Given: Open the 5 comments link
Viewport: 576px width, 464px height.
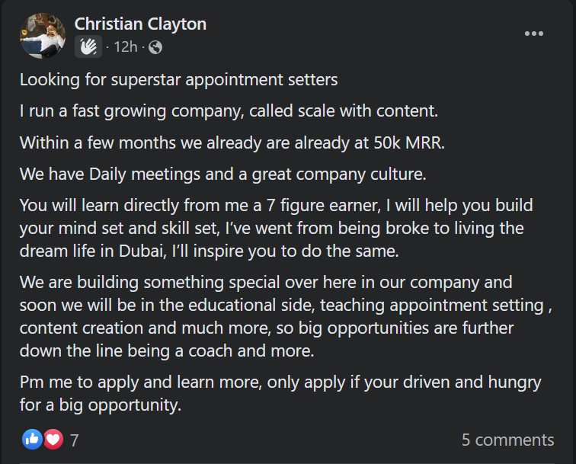Looking at the screenshot, I should (x=507, y=440).
